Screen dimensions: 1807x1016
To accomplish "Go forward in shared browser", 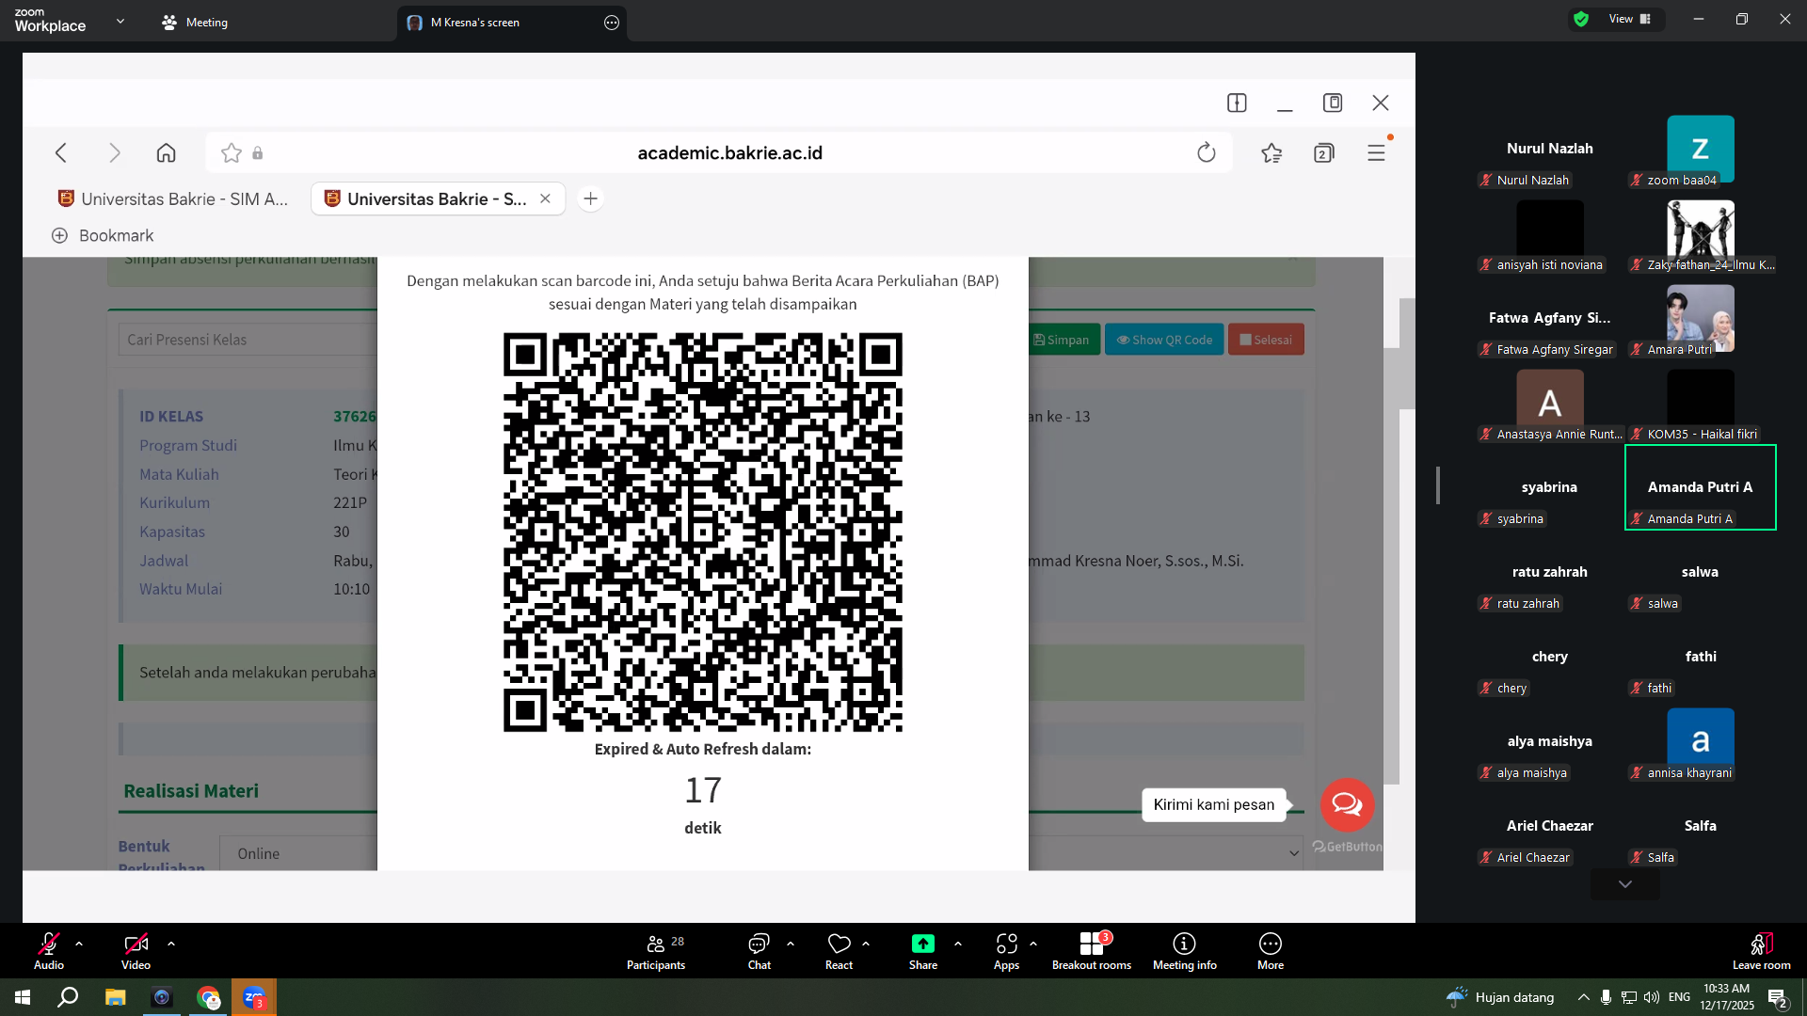I will [x=115, y=152].
